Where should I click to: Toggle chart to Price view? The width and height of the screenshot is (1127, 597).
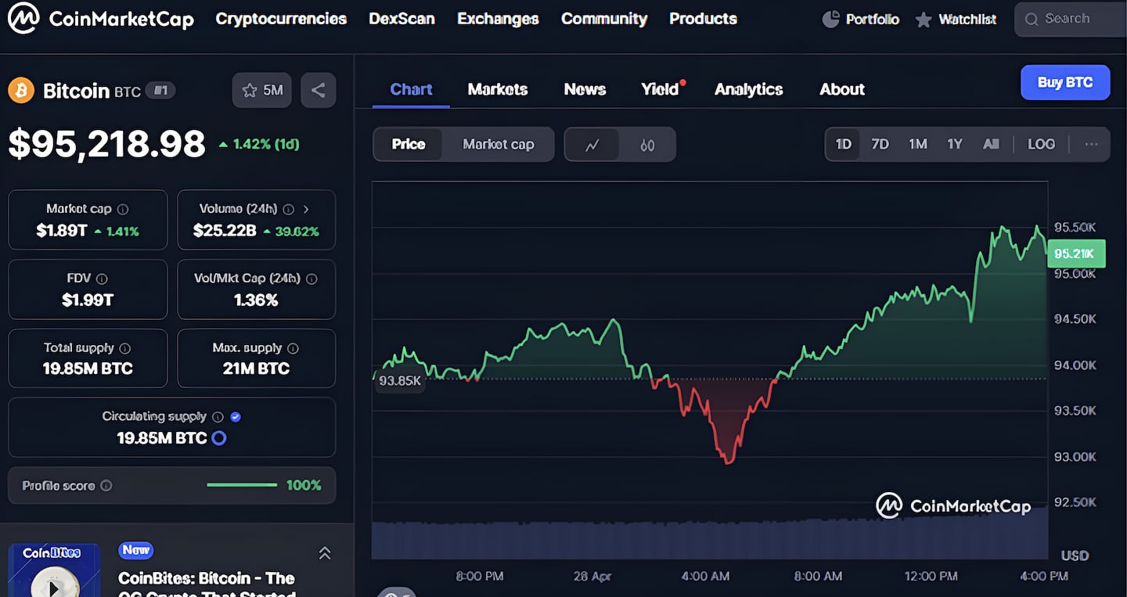click(x=409, y=145)
